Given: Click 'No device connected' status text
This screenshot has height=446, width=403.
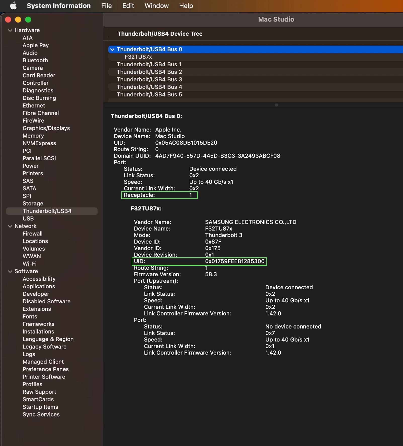Looking at the screenshot, I should pyautogui.click(x=293, y=326).
